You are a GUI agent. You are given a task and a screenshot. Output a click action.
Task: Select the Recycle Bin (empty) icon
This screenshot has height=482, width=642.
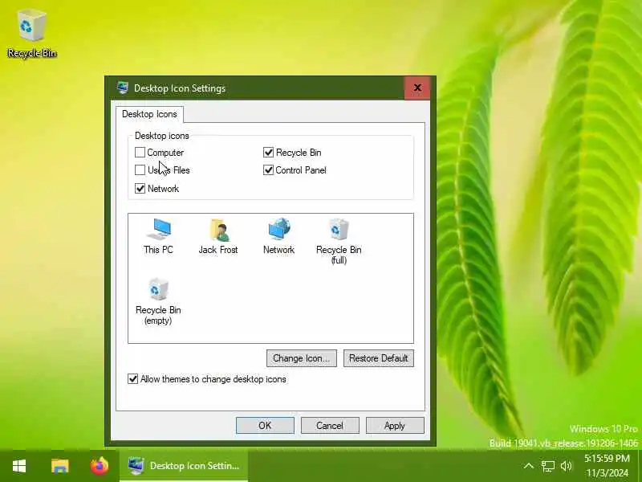158,302
